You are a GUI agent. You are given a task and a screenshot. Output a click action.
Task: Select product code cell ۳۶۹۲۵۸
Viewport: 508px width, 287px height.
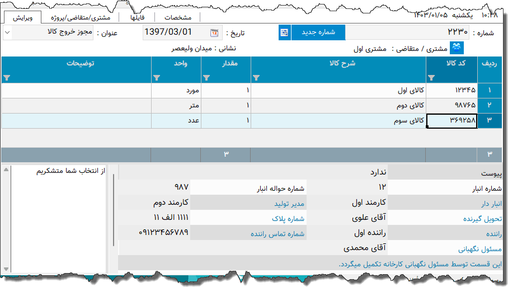point(451,120)
